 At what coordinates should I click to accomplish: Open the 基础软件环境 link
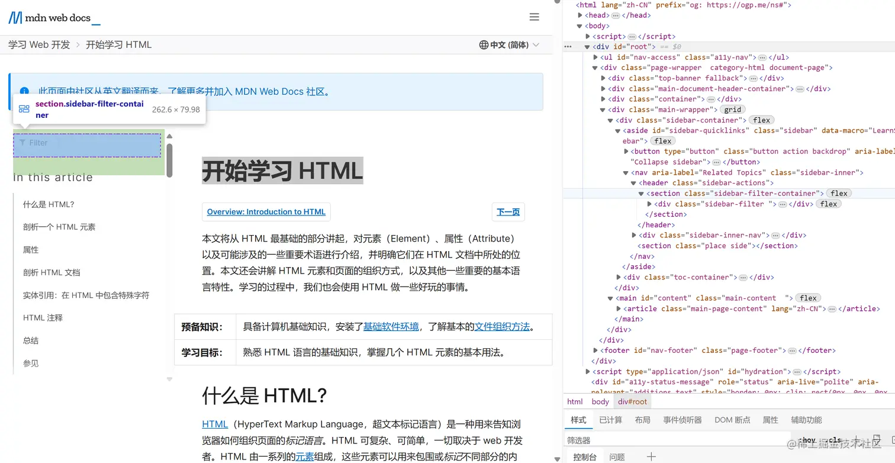[391, 326]
